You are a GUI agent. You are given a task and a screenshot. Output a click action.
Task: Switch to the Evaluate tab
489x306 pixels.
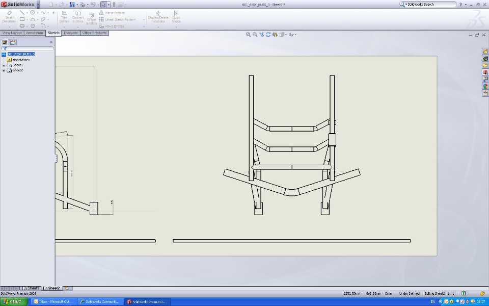click(70, 33)
